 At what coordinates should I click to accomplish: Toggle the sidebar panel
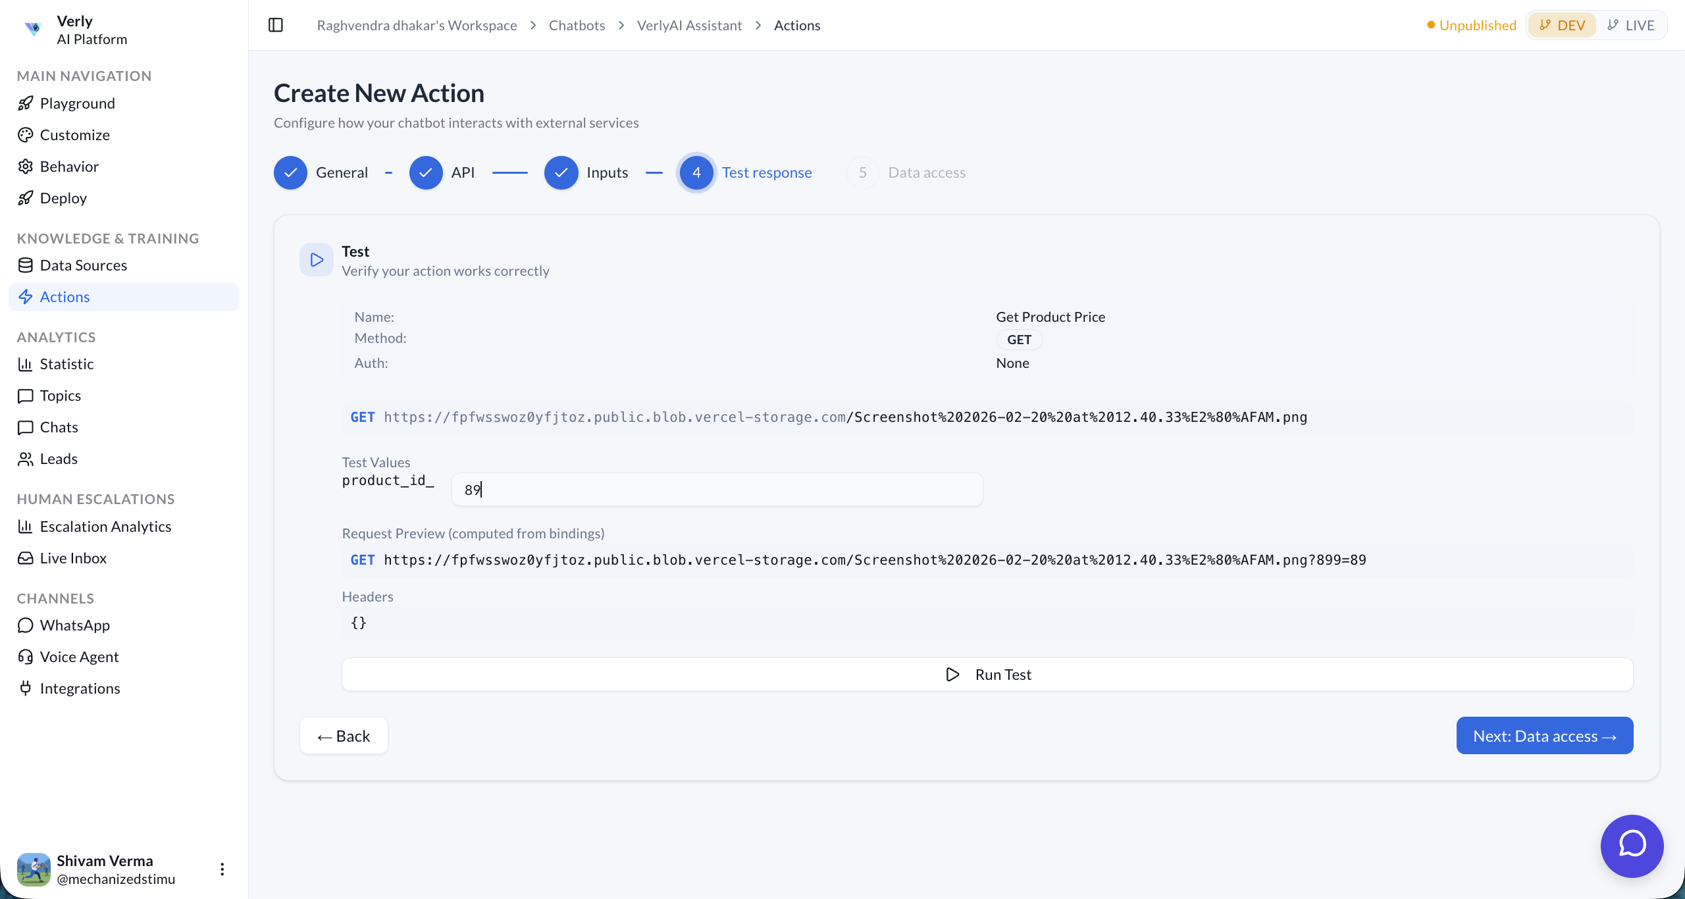click(x=275, y=24)
